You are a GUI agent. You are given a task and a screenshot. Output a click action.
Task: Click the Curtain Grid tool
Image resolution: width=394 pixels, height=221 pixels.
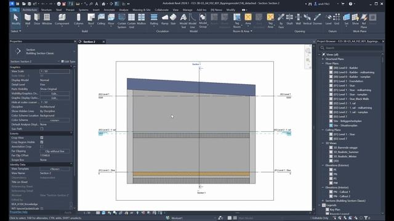131,20
